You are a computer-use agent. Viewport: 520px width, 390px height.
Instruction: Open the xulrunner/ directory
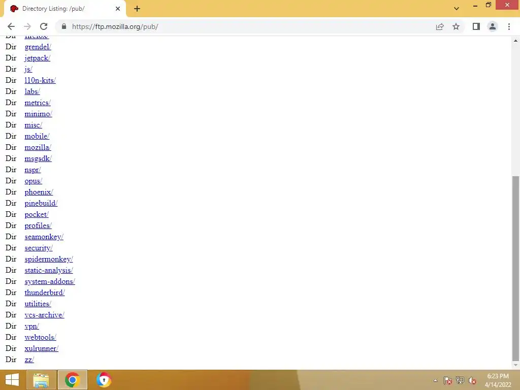[42, 348]
